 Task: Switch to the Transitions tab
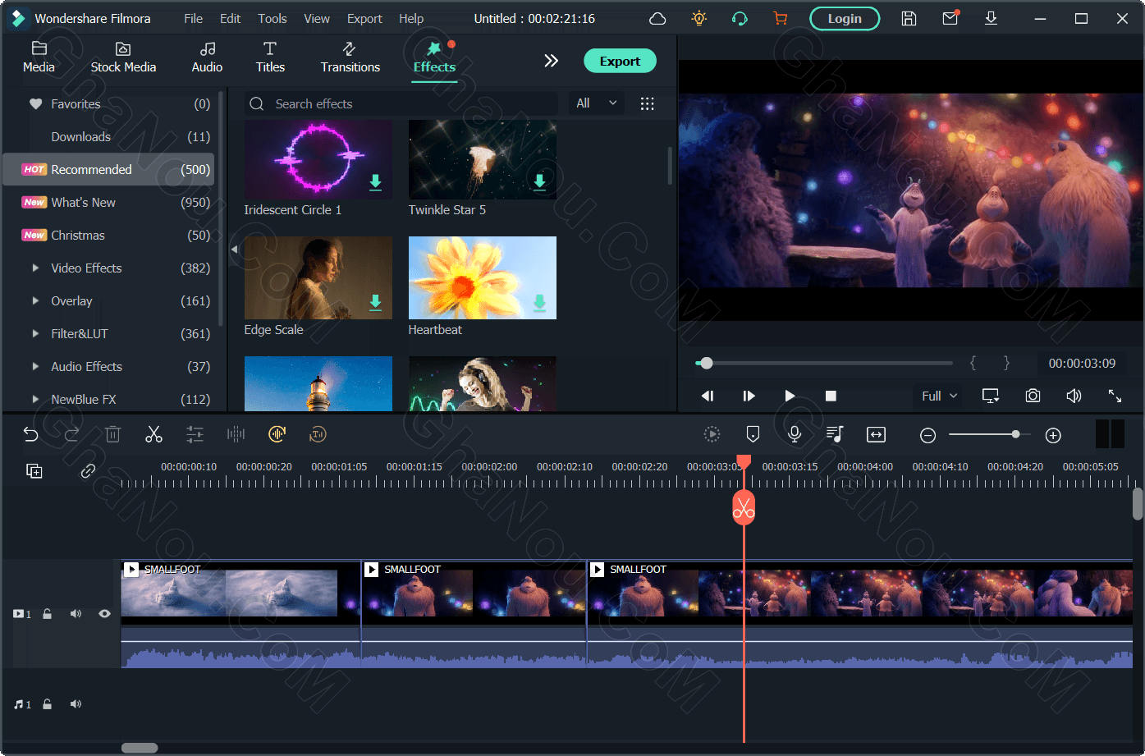point(350,57)
